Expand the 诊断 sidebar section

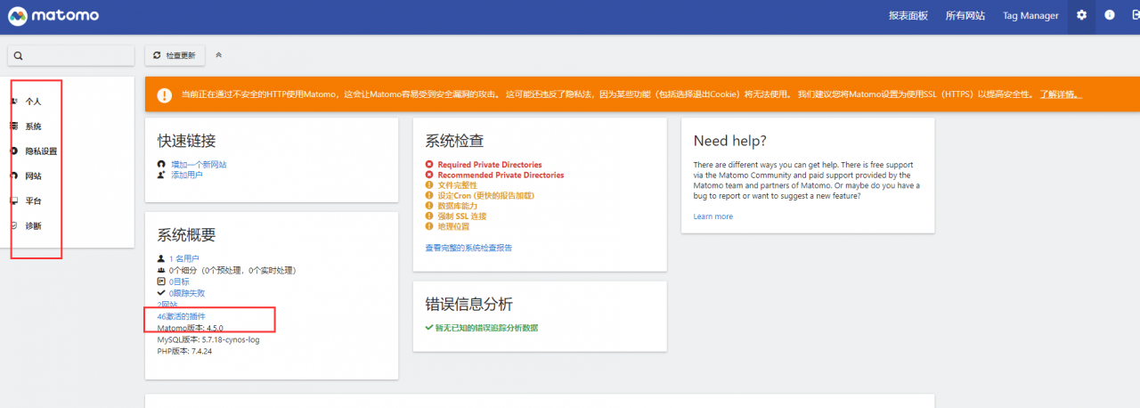pos(33,226)
